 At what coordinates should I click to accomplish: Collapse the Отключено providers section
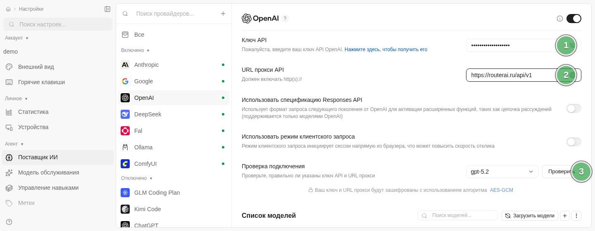pos(137,178)
